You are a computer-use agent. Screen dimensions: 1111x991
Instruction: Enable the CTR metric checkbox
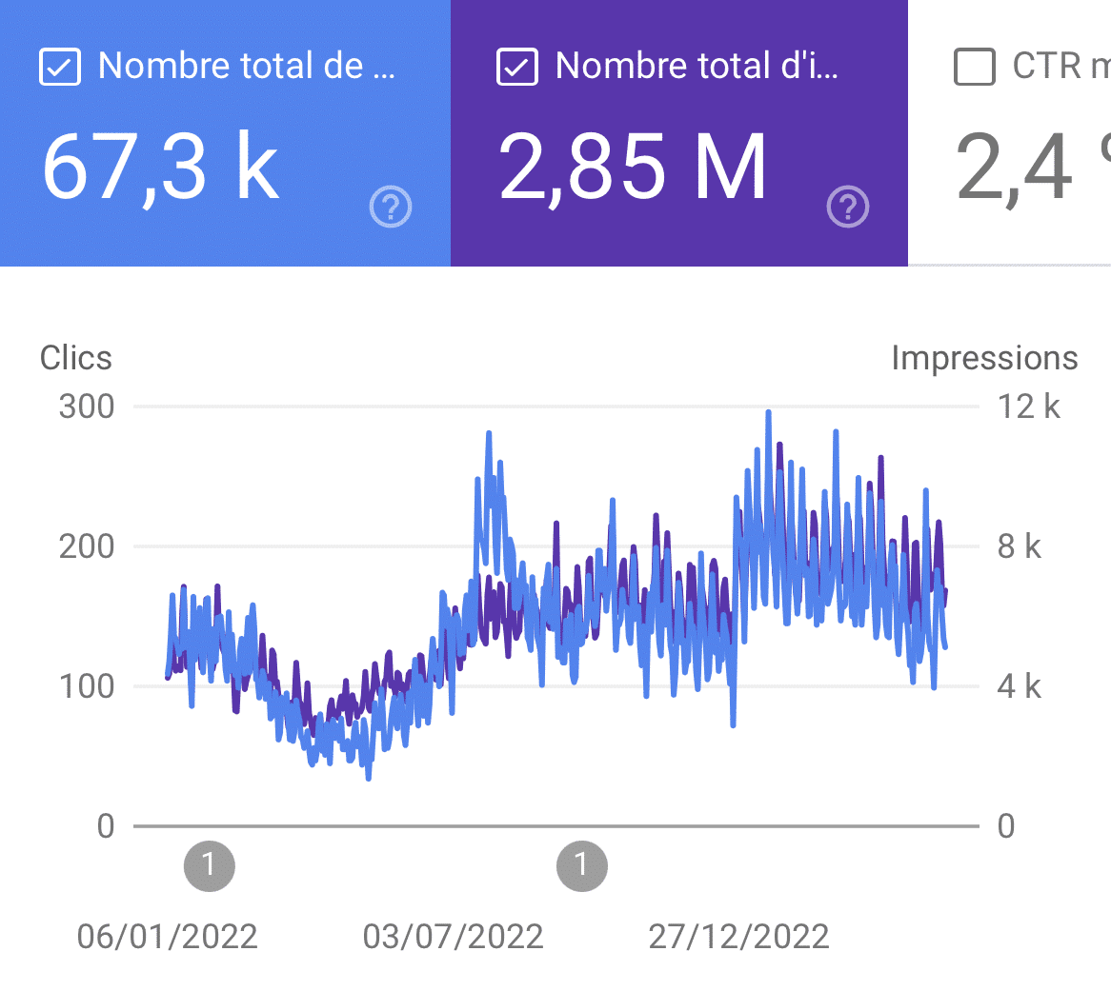point(974,67)
